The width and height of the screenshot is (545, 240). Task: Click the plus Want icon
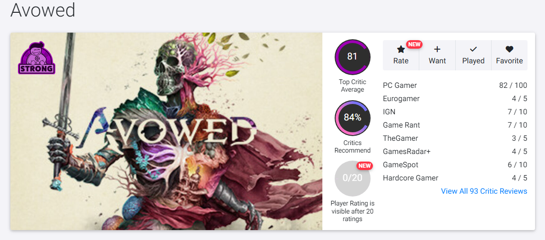pos(437,49)
